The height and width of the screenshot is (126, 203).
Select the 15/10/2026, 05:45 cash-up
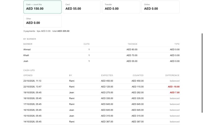[101, 116]
